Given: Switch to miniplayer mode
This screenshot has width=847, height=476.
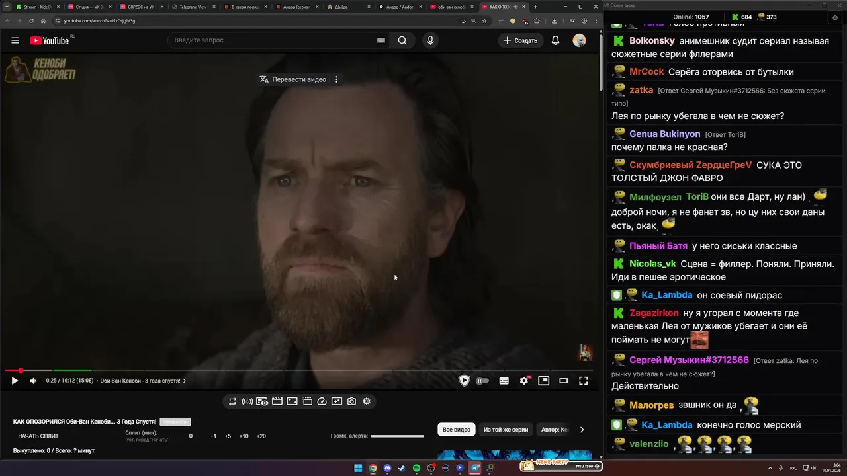Looking at the screenshot, I should click(544, 381).
